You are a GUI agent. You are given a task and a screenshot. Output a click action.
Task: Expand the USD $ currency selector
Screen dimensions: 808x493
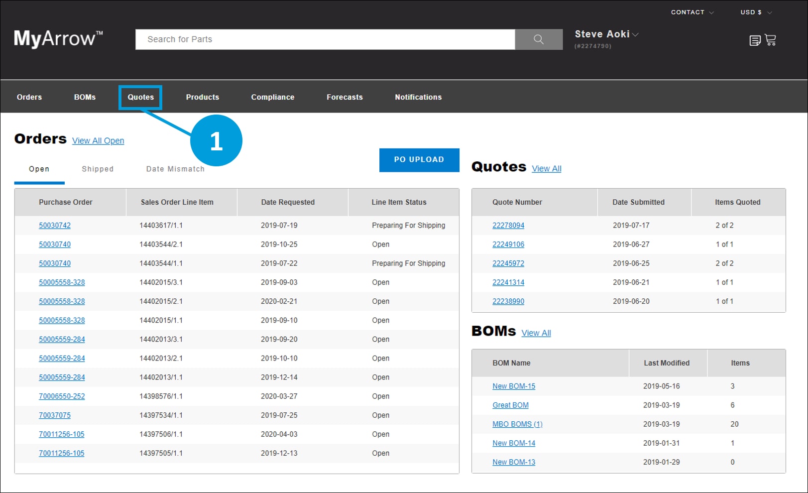point(753,12)
